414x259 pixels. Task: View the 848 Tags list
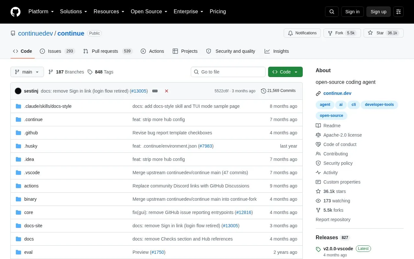(101, 72)
